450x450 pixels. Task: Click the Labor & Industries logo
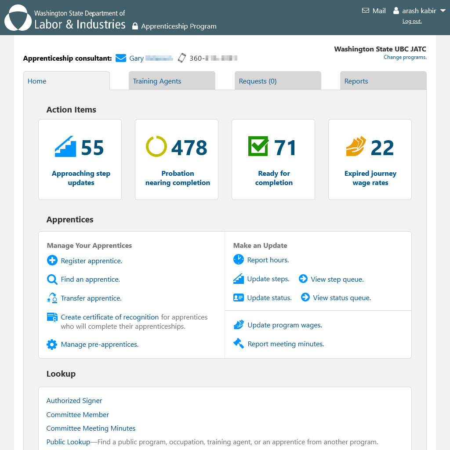65,18
